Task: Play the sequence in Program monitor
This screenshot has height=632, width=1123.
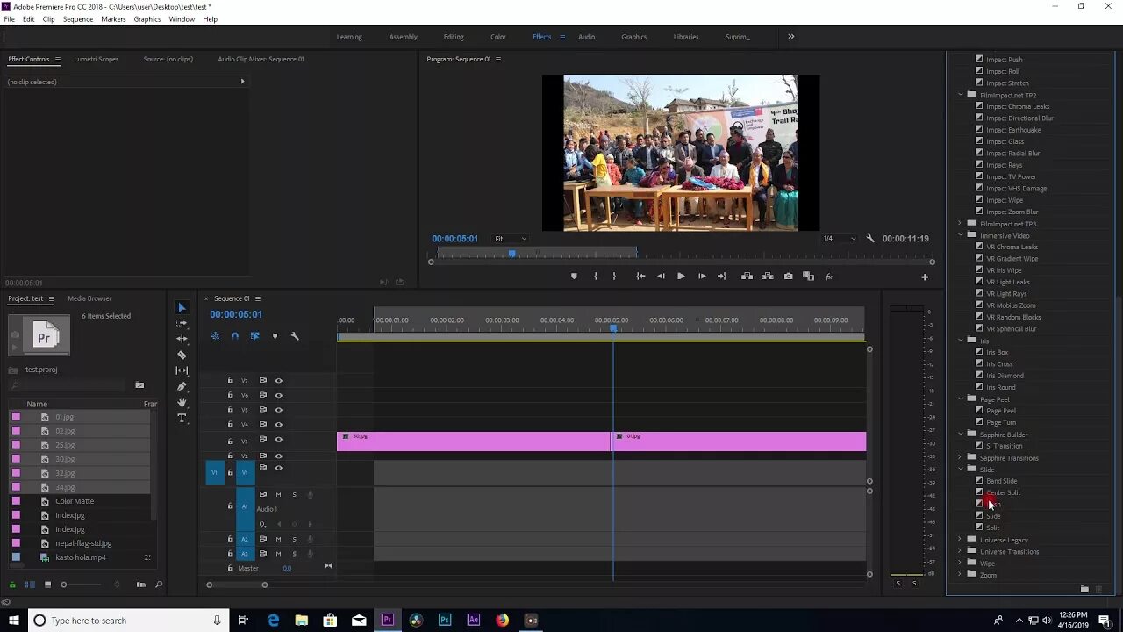Action: click(681, 276)
